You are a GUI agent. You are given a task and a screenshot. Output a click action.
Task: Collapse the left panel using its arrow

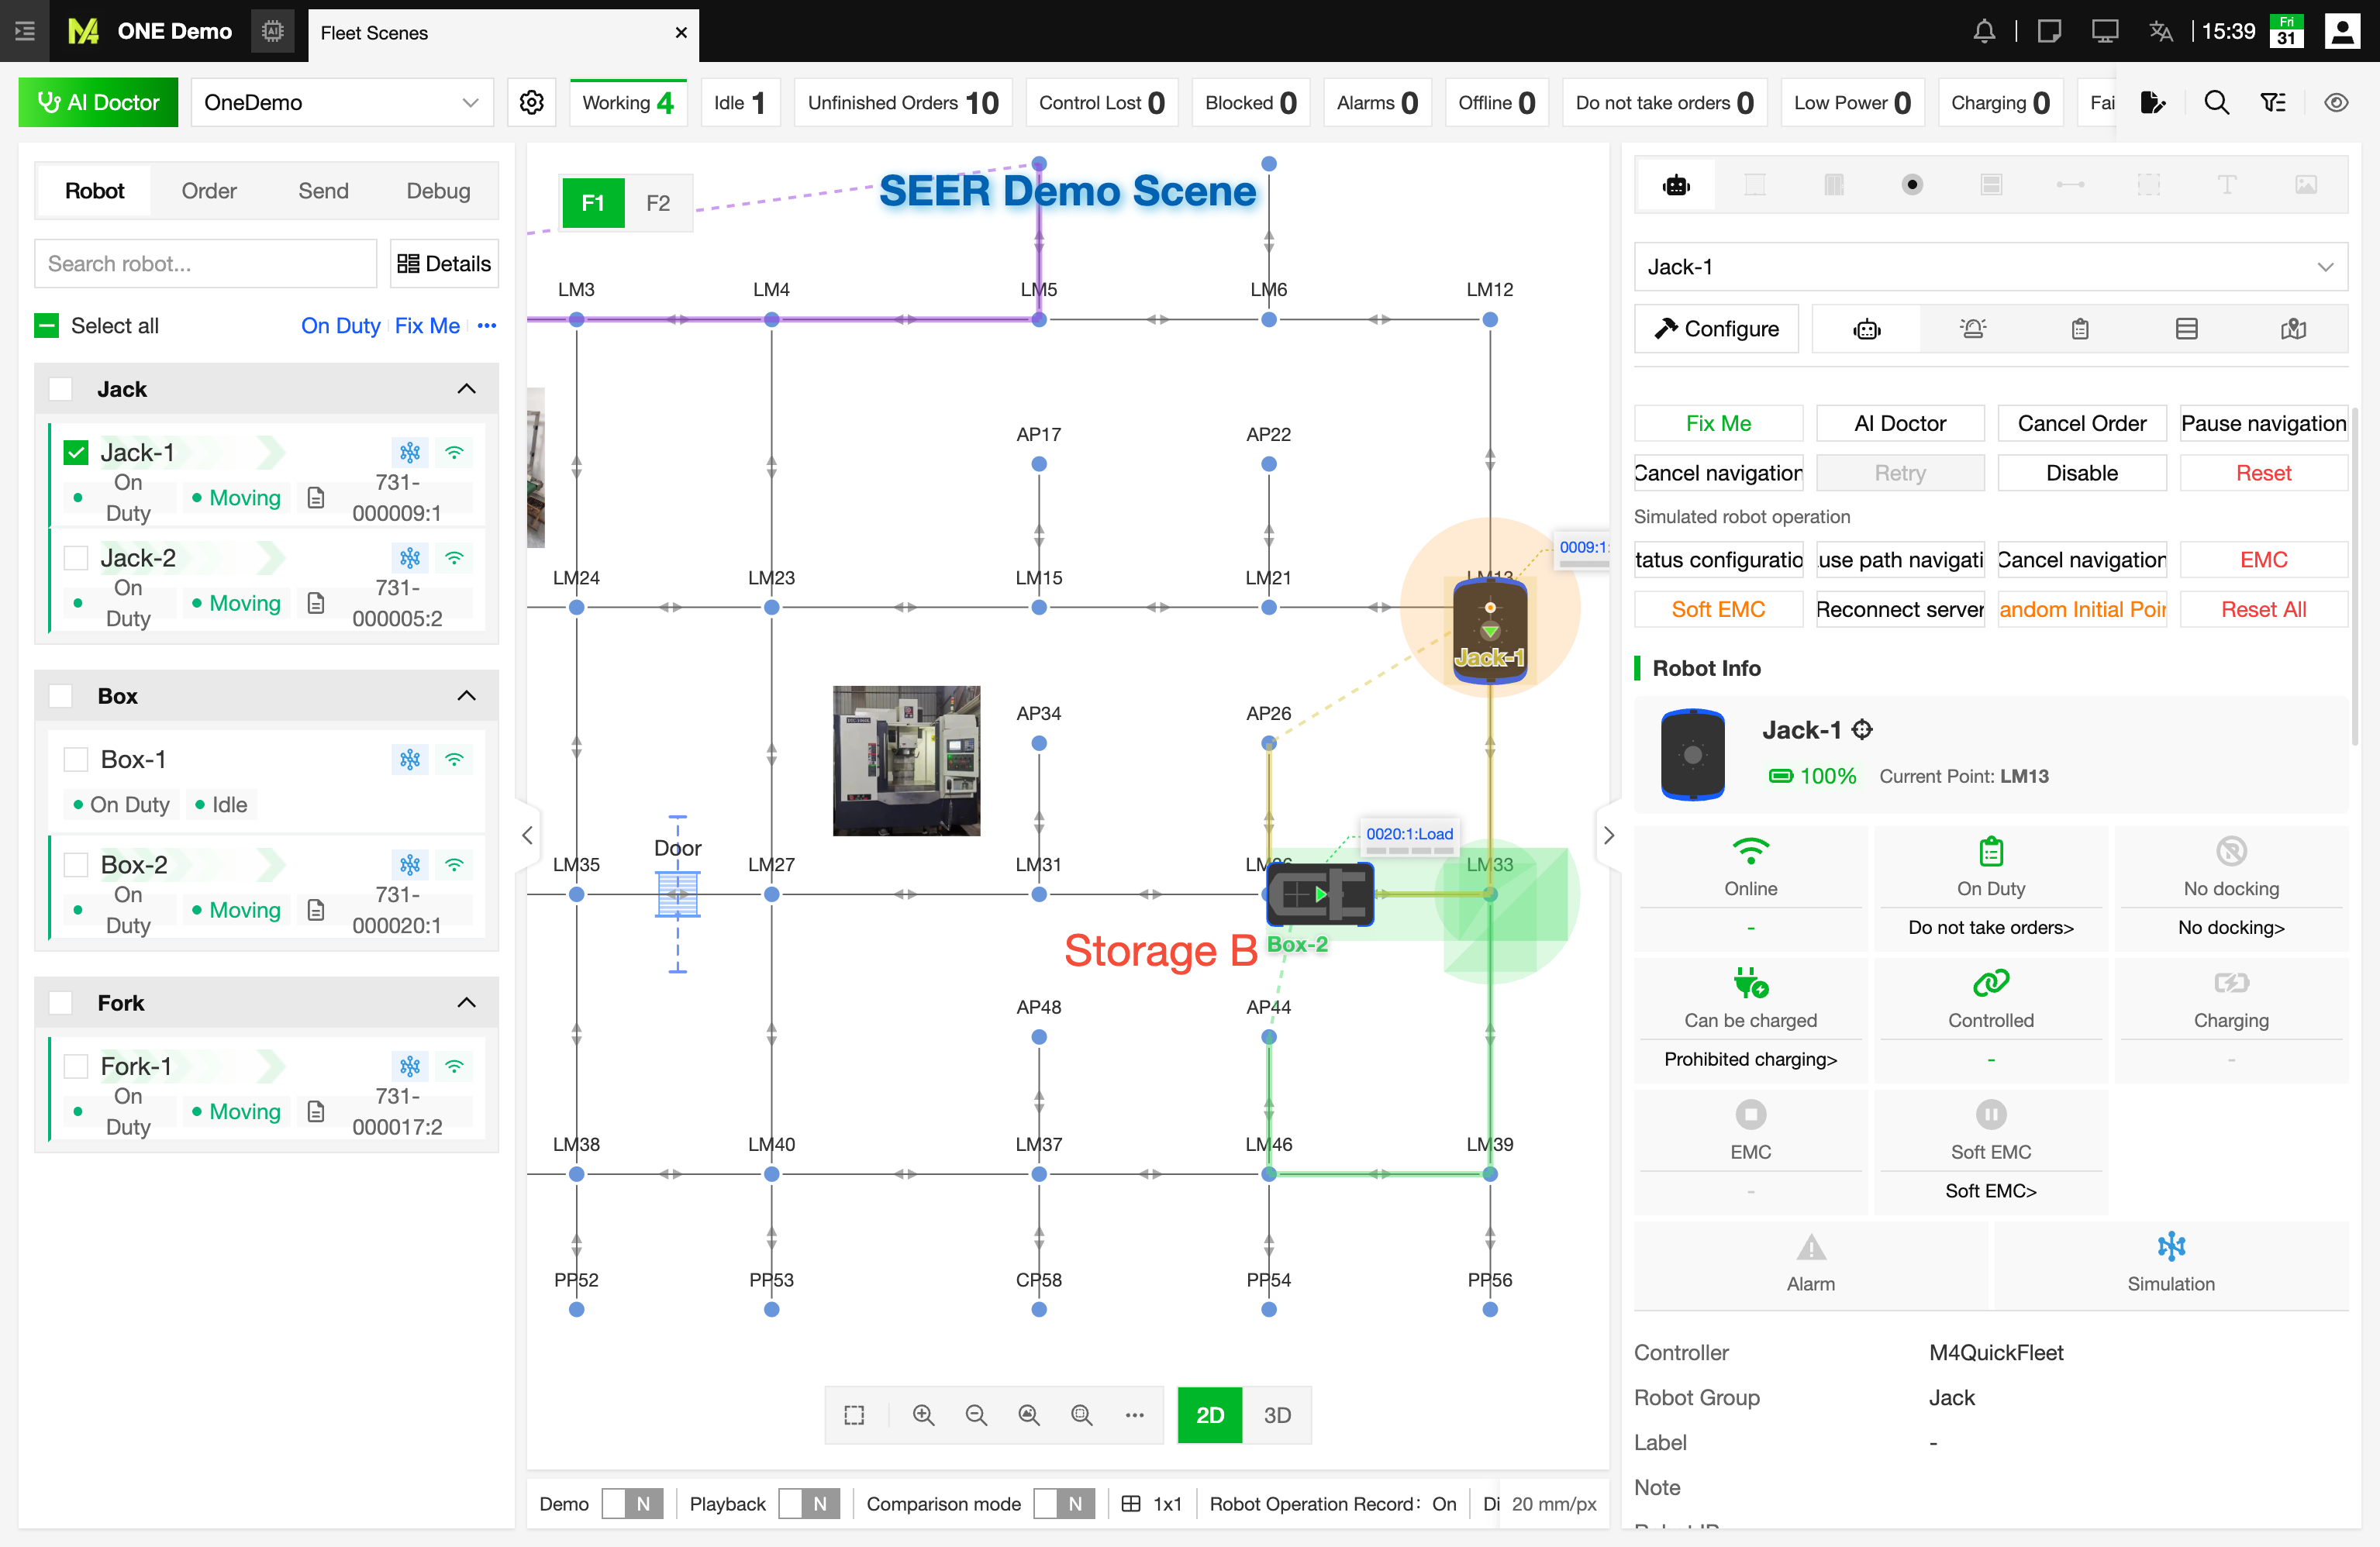point(527,835)
